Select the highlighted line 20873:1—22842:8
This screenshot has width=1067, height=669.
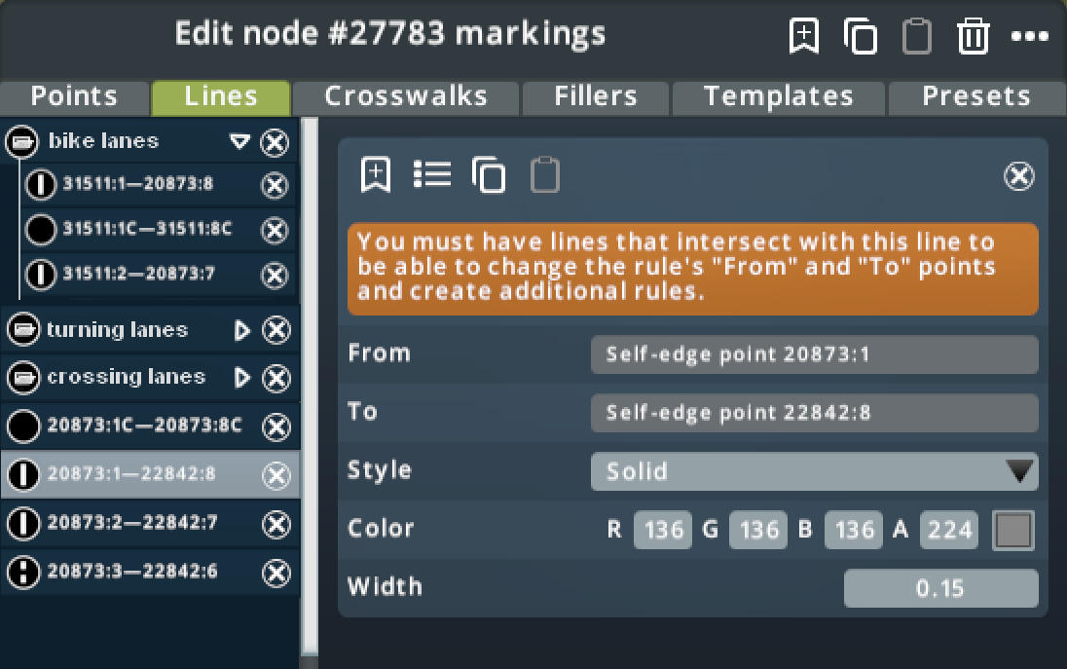pos(131,473)
